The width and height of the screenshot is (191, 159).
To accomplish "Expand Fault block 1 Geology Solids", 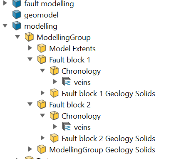I will tap(42, 93).
